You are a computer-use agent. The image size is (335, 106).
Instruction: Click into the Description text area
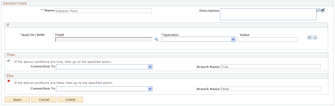[x=268, y=14]
